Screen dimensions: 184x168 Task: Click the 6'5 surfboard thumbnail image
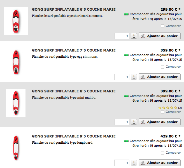[16, 21]
